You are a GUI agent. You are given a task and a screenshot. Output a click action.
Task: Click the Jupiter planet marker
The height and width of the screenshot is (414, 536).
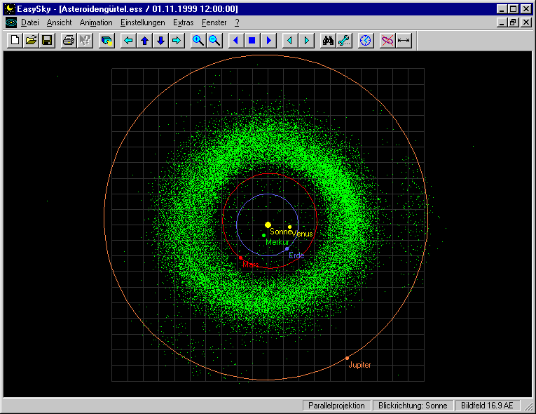point(347,358)
